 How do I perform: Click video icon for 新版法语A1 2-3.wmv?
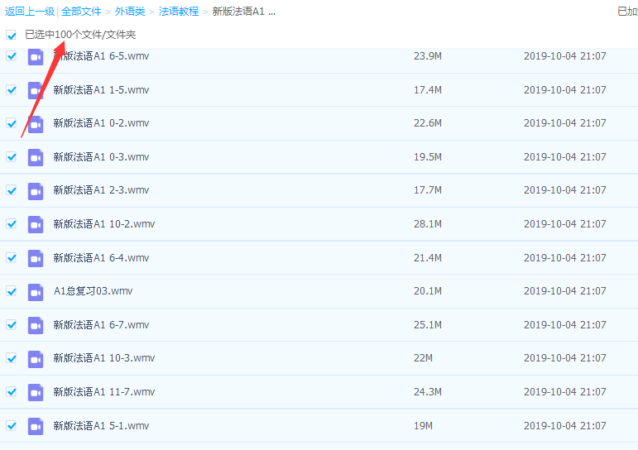(x=36, y=190)
